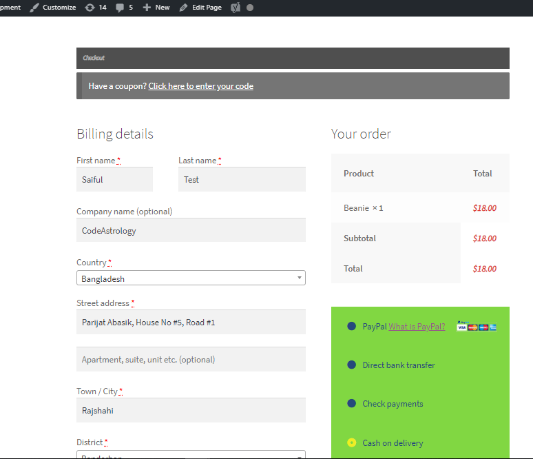533x459 pixels.
Task: Focus the Company name field
Action: click(x=191, y=230)
